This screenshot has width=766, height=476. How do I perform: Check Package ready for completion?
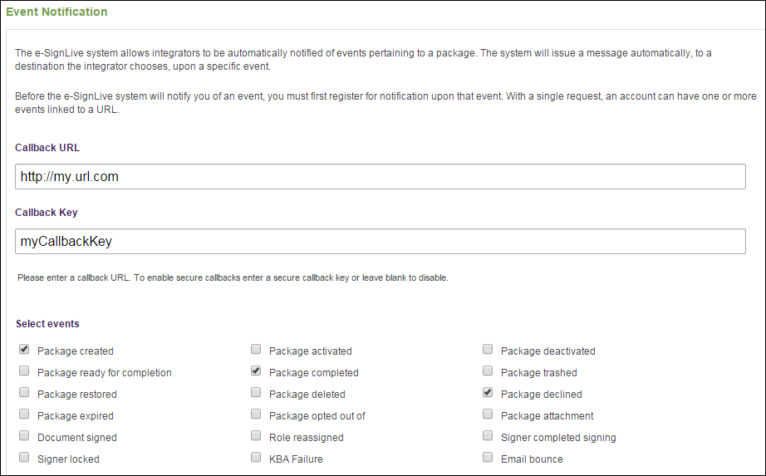[x=24, y=371]
